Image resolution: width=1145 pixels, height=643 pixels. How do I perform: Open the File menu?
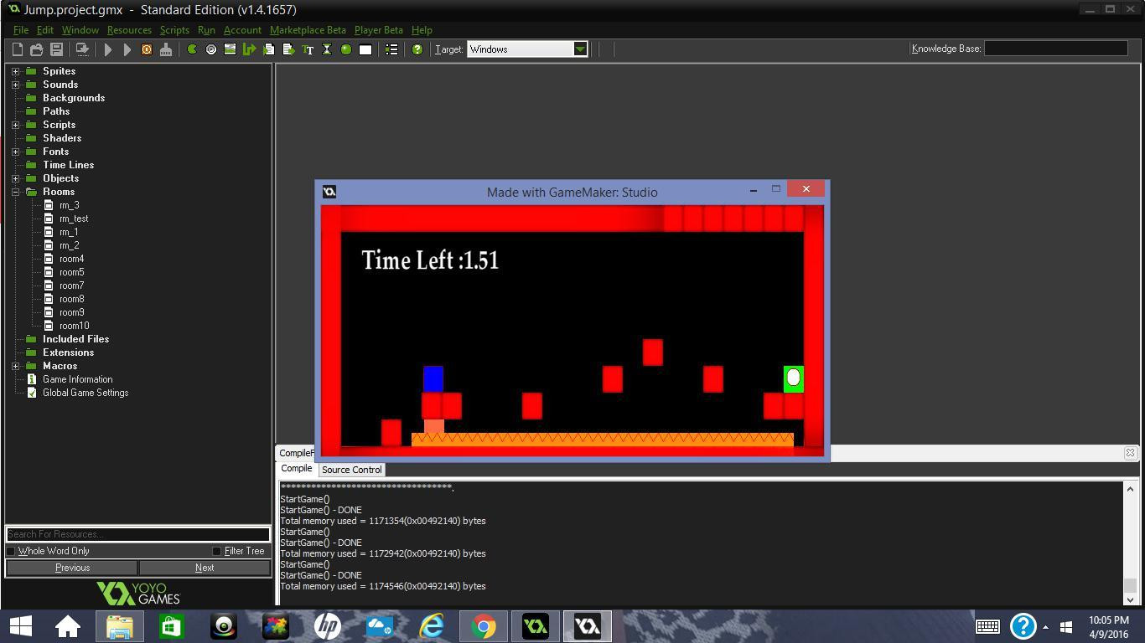coord(21,30)
